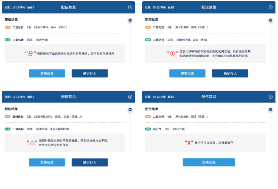
Task: Click 更换位置 in the '分' warning dialog
Action: [x=47, y=73]
